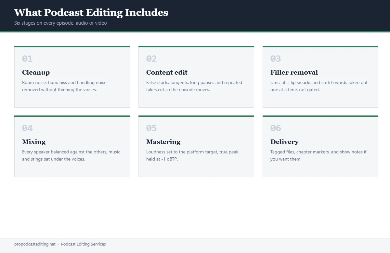This screenshot has height=253, width=390.
Task: Click the subtitle 'Six stages on every episode'
Action: (x=60, y=23)
